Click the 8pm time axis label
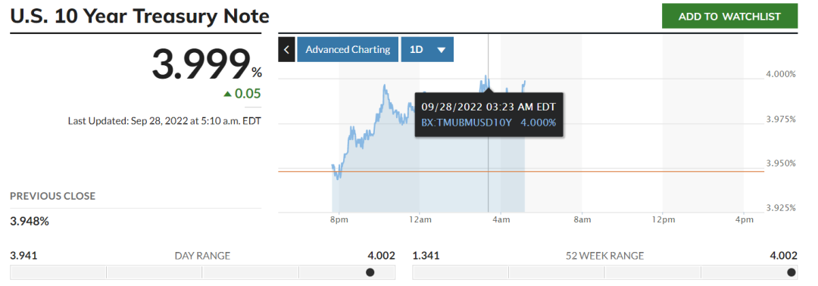 (x=339, y=219)
